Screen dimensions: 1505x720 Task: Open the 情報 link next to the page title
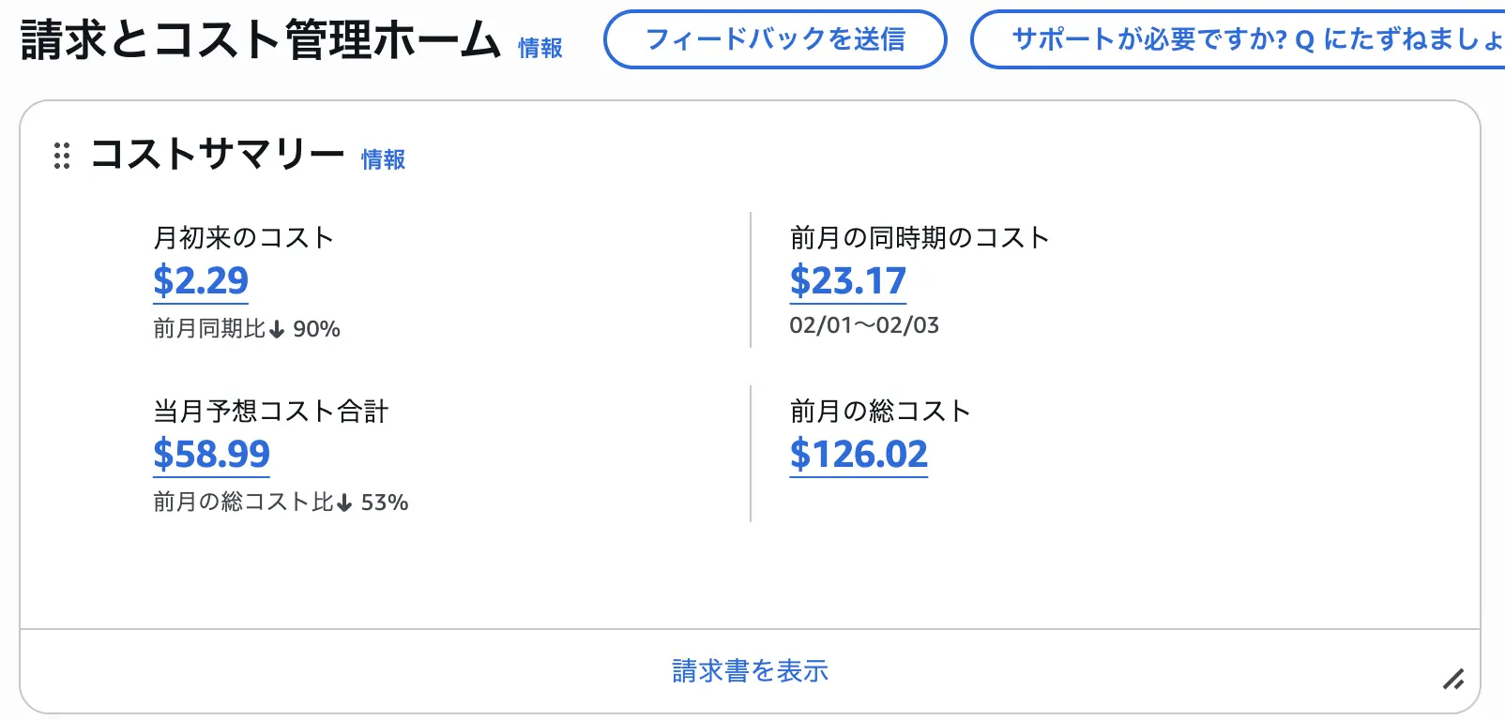tap(540, 48)
